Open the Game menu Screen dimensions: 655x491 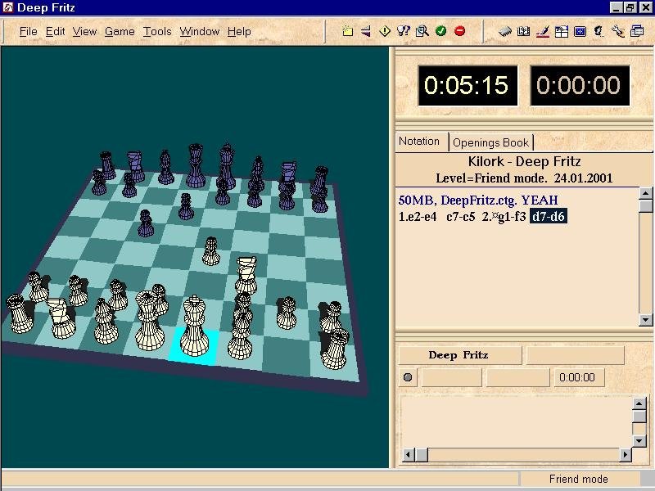(120, 32)
